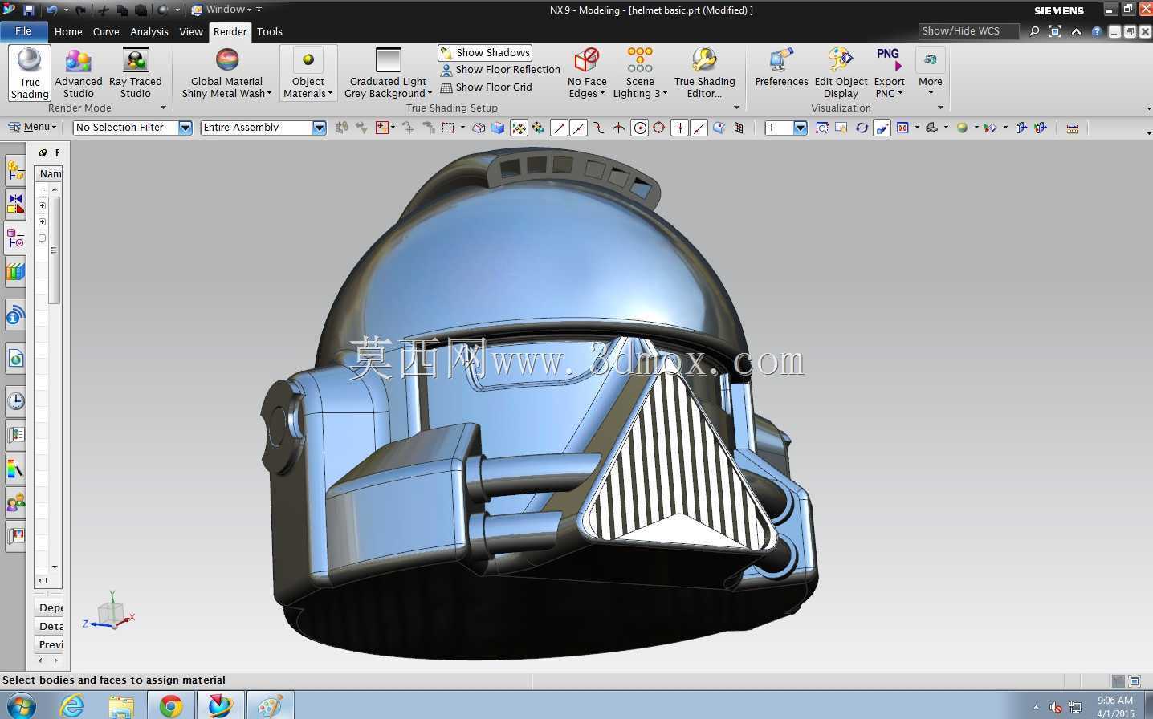Open the File menu
Viewport: 1153px width, 719px height.
click(x=23, y=31)
